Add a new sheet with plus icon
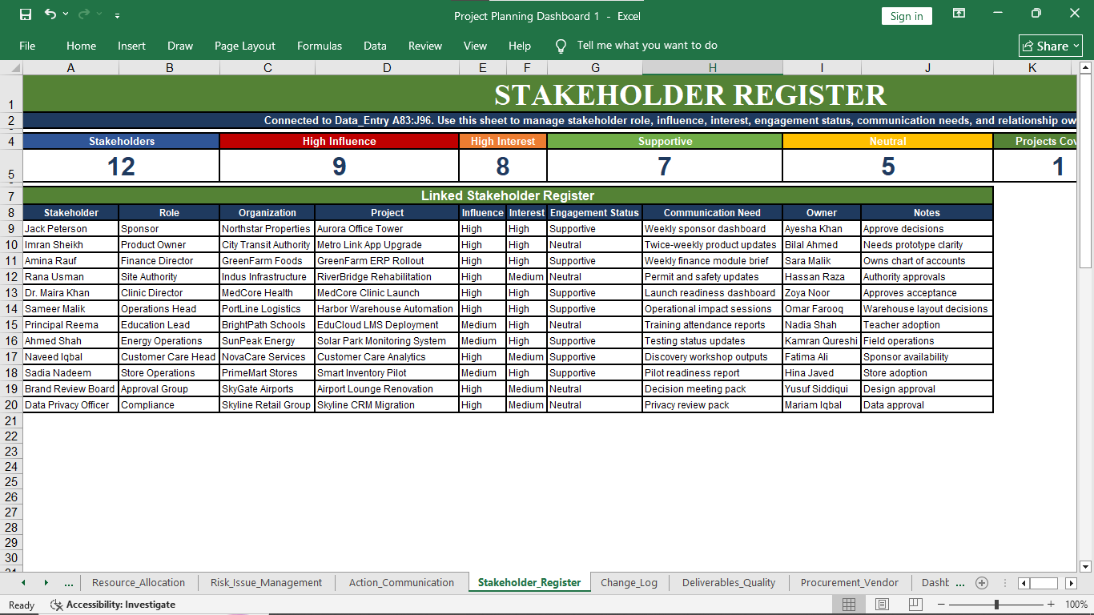 (982, 583)
